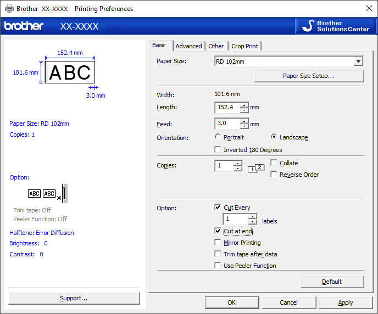Decrease Length value with down arrow
This screenshot has height=314, width=378.
click(x=244, y=110)
